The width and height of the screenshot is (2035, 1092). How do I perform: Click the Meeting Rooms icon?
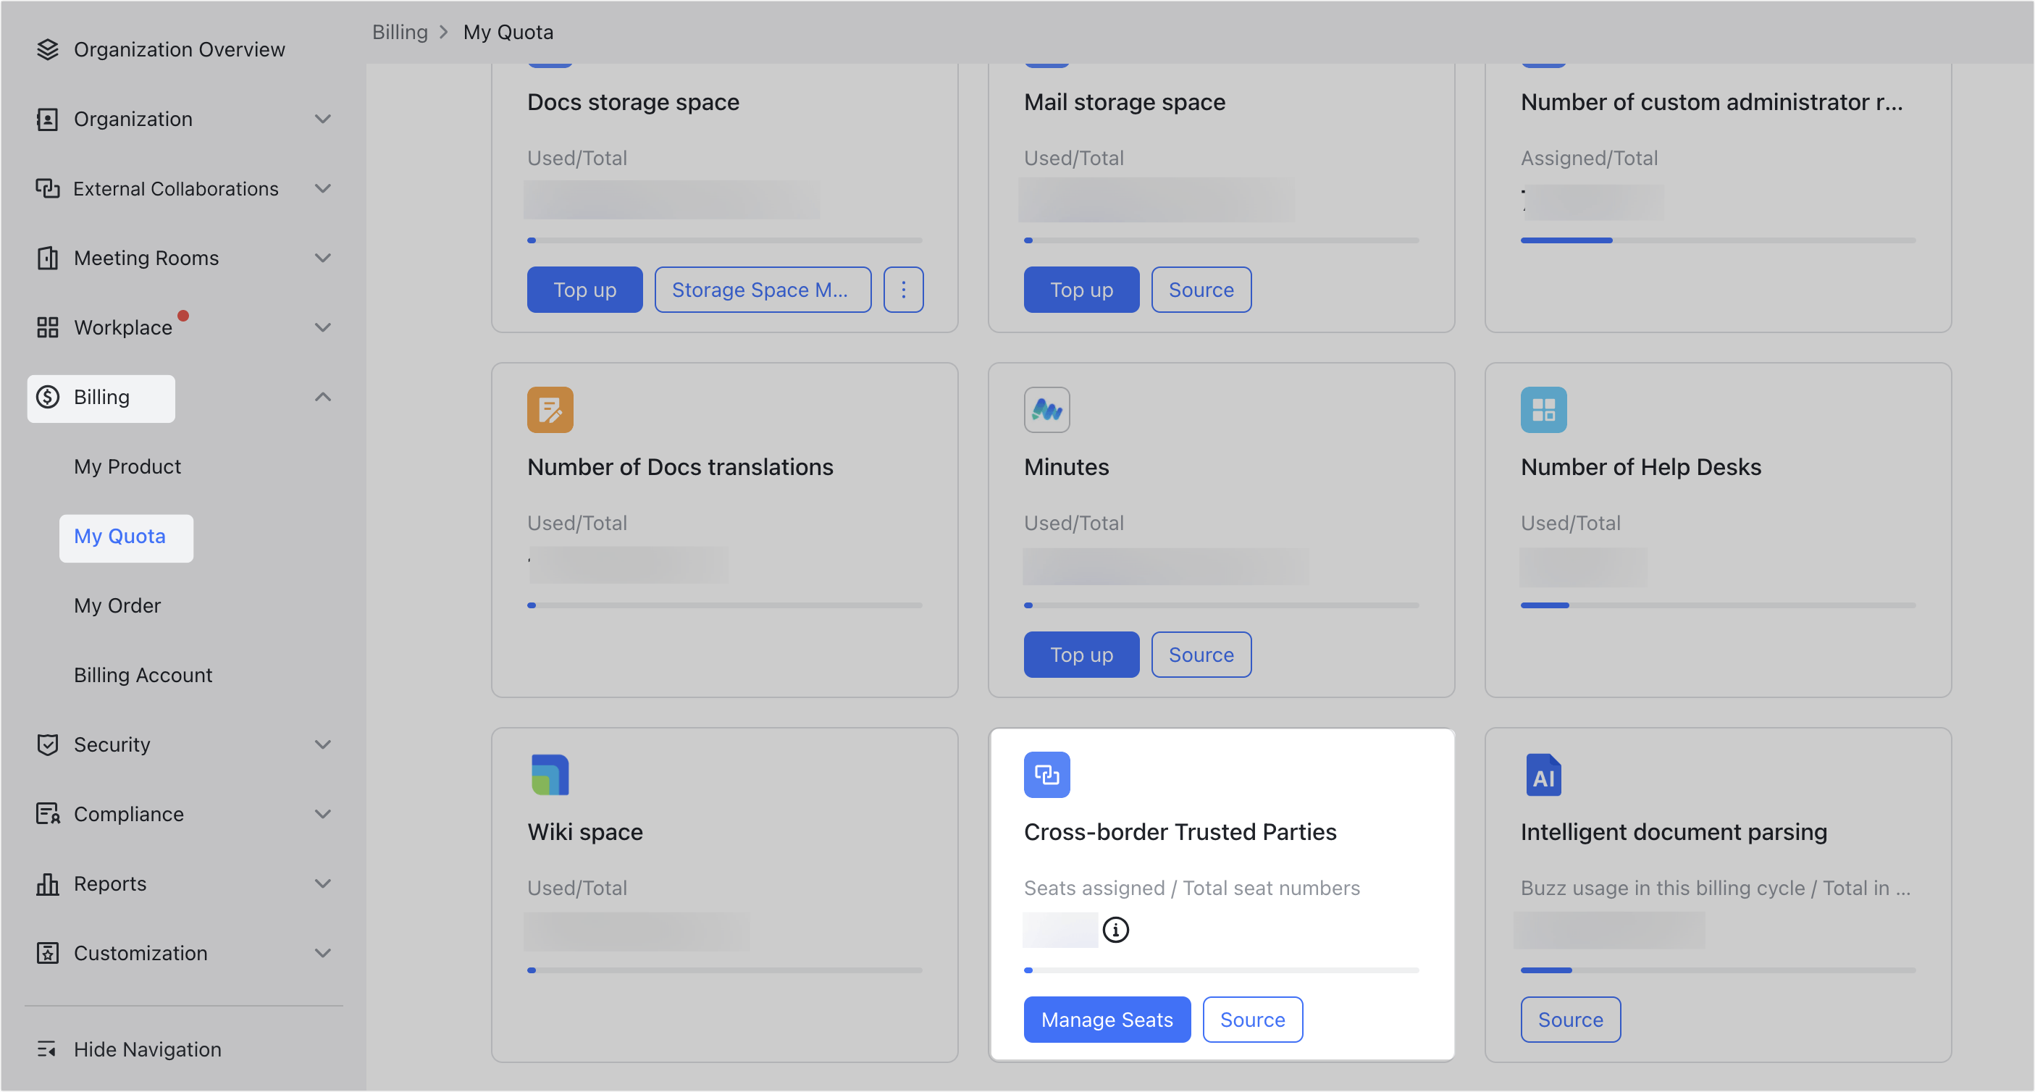pyautogui.click(x=47, y=258)
